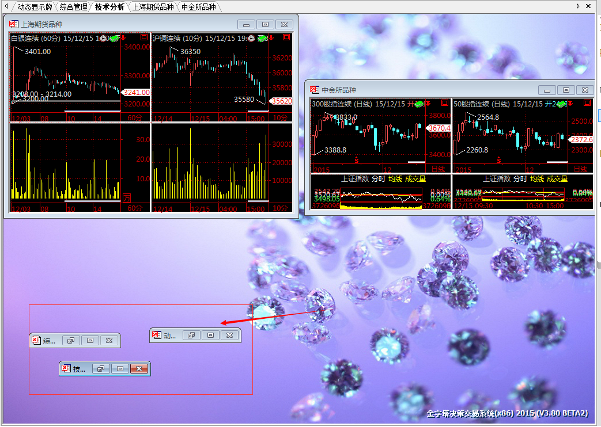Click 均线 under the 300股指连续 chart
Image resolution: width=601 pixels, height=427 pixels.
(x=395, y=179)
